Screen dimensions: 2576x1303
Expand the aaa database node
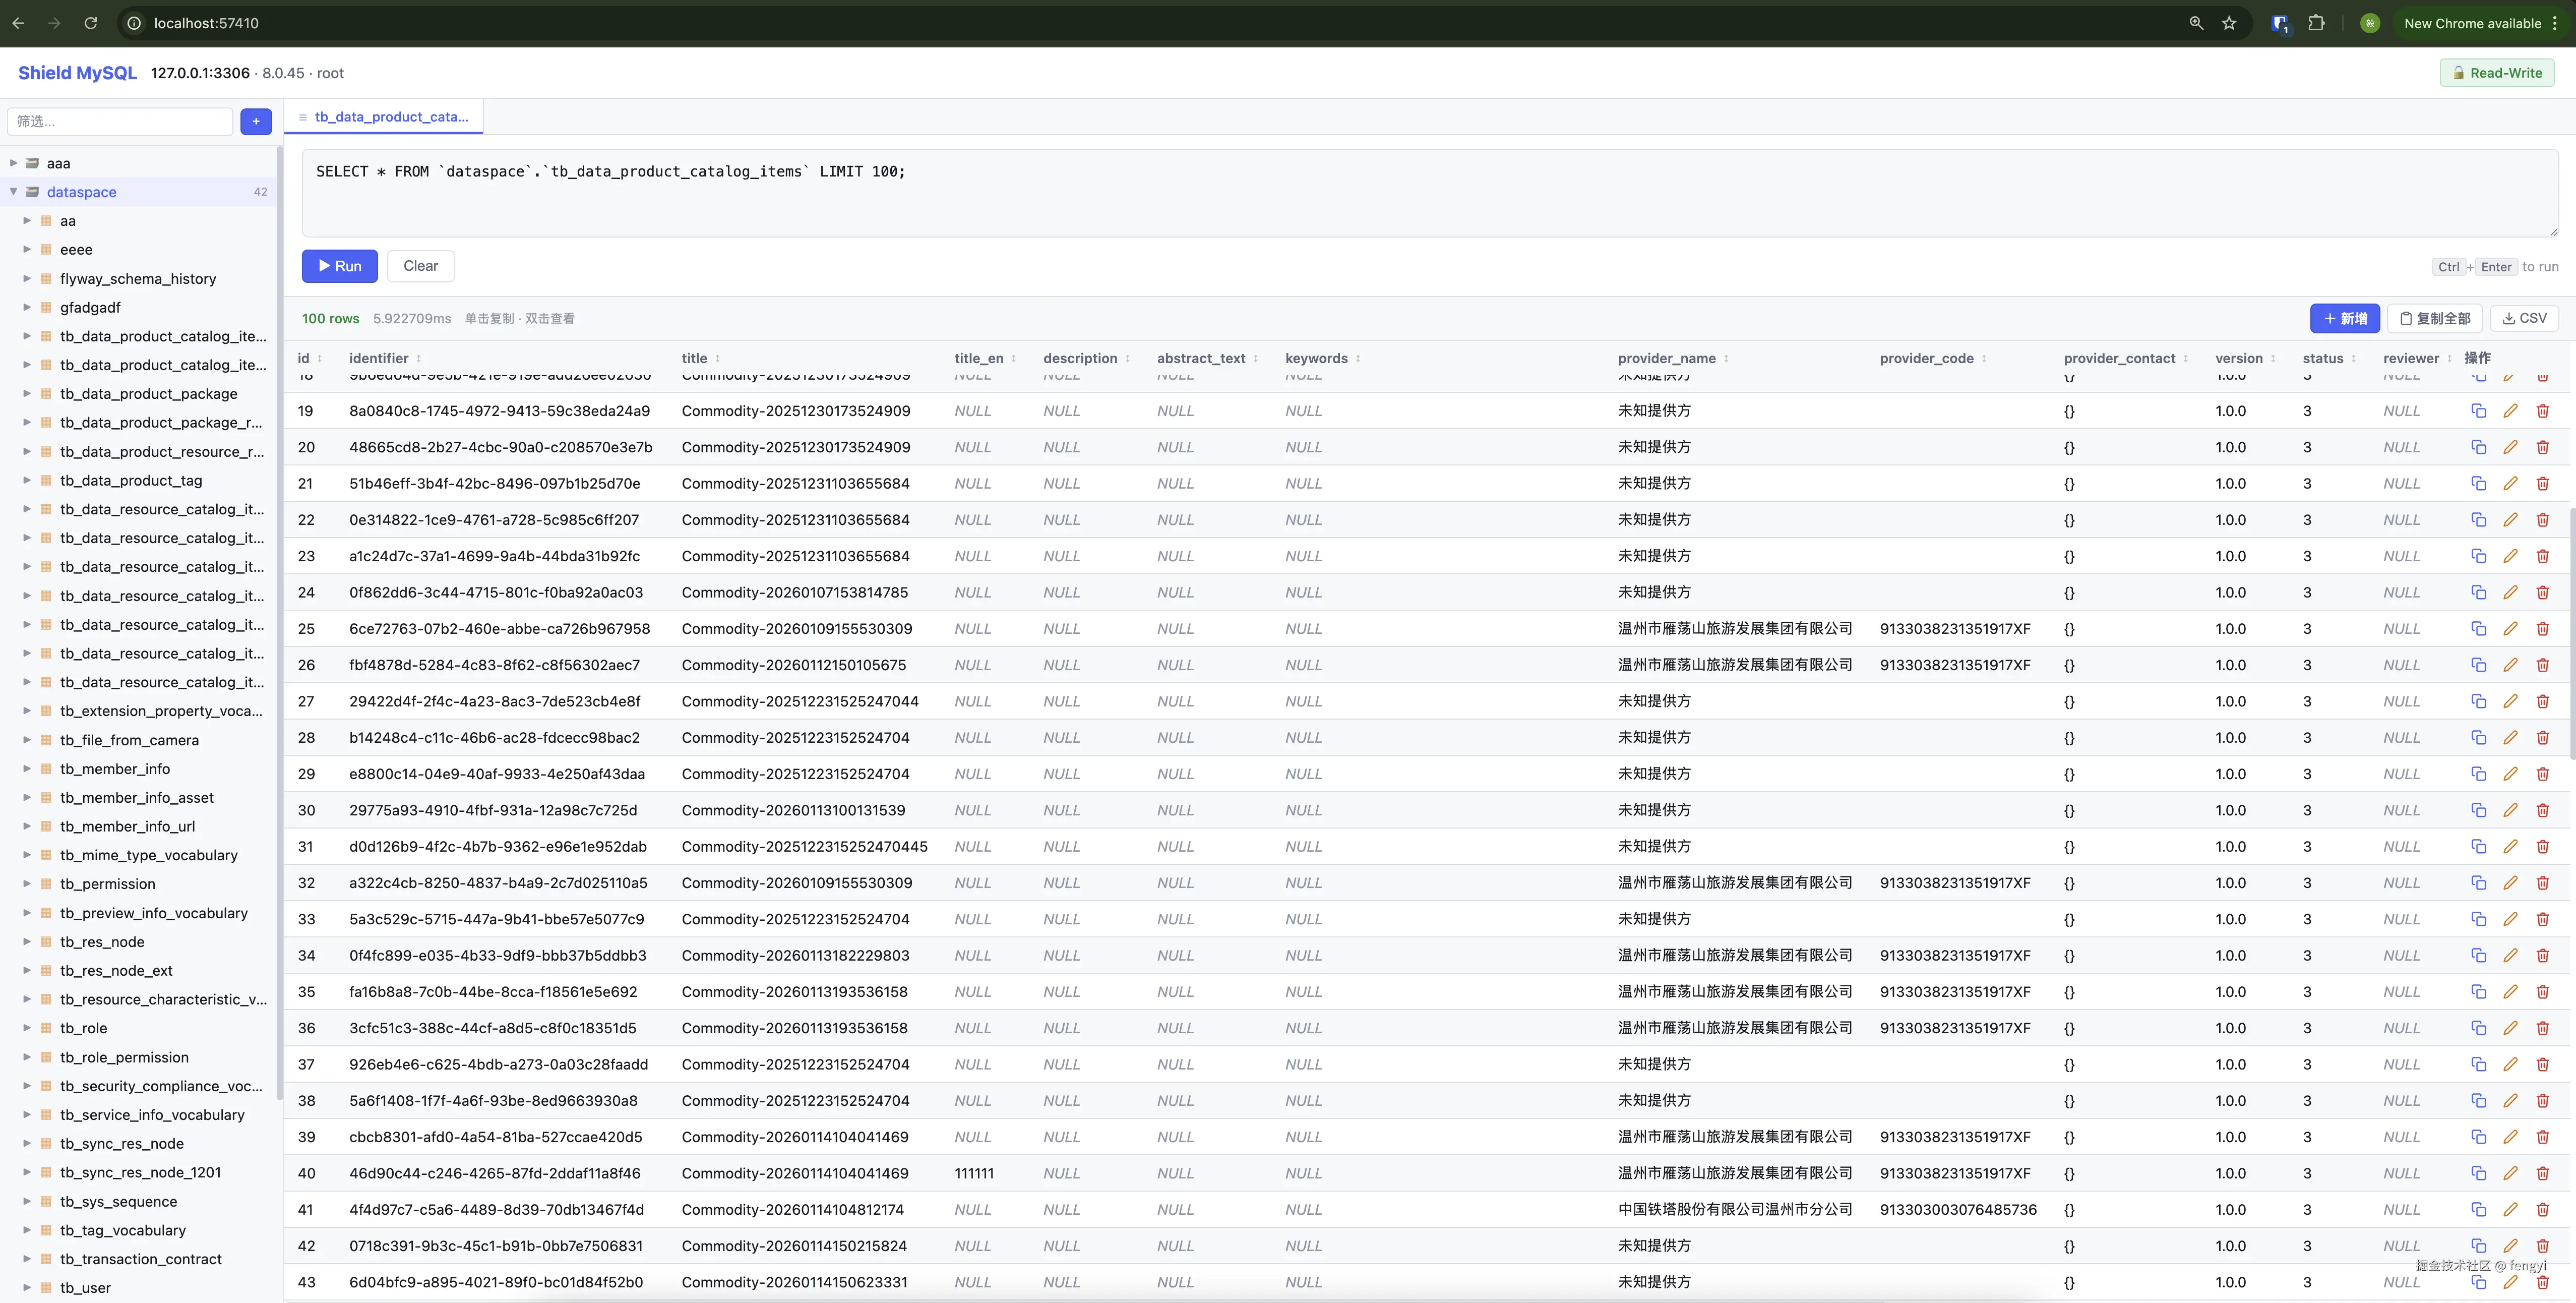[x=14, y=163]
